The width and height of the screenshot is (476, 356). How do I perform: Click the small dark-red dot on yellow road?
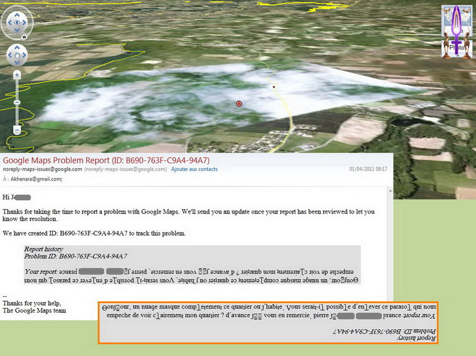point(274,87)
